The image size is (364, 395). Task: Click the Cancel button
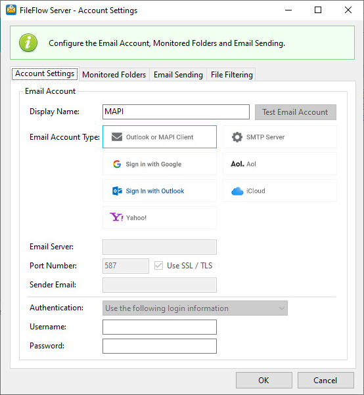(x=325, y=380)
